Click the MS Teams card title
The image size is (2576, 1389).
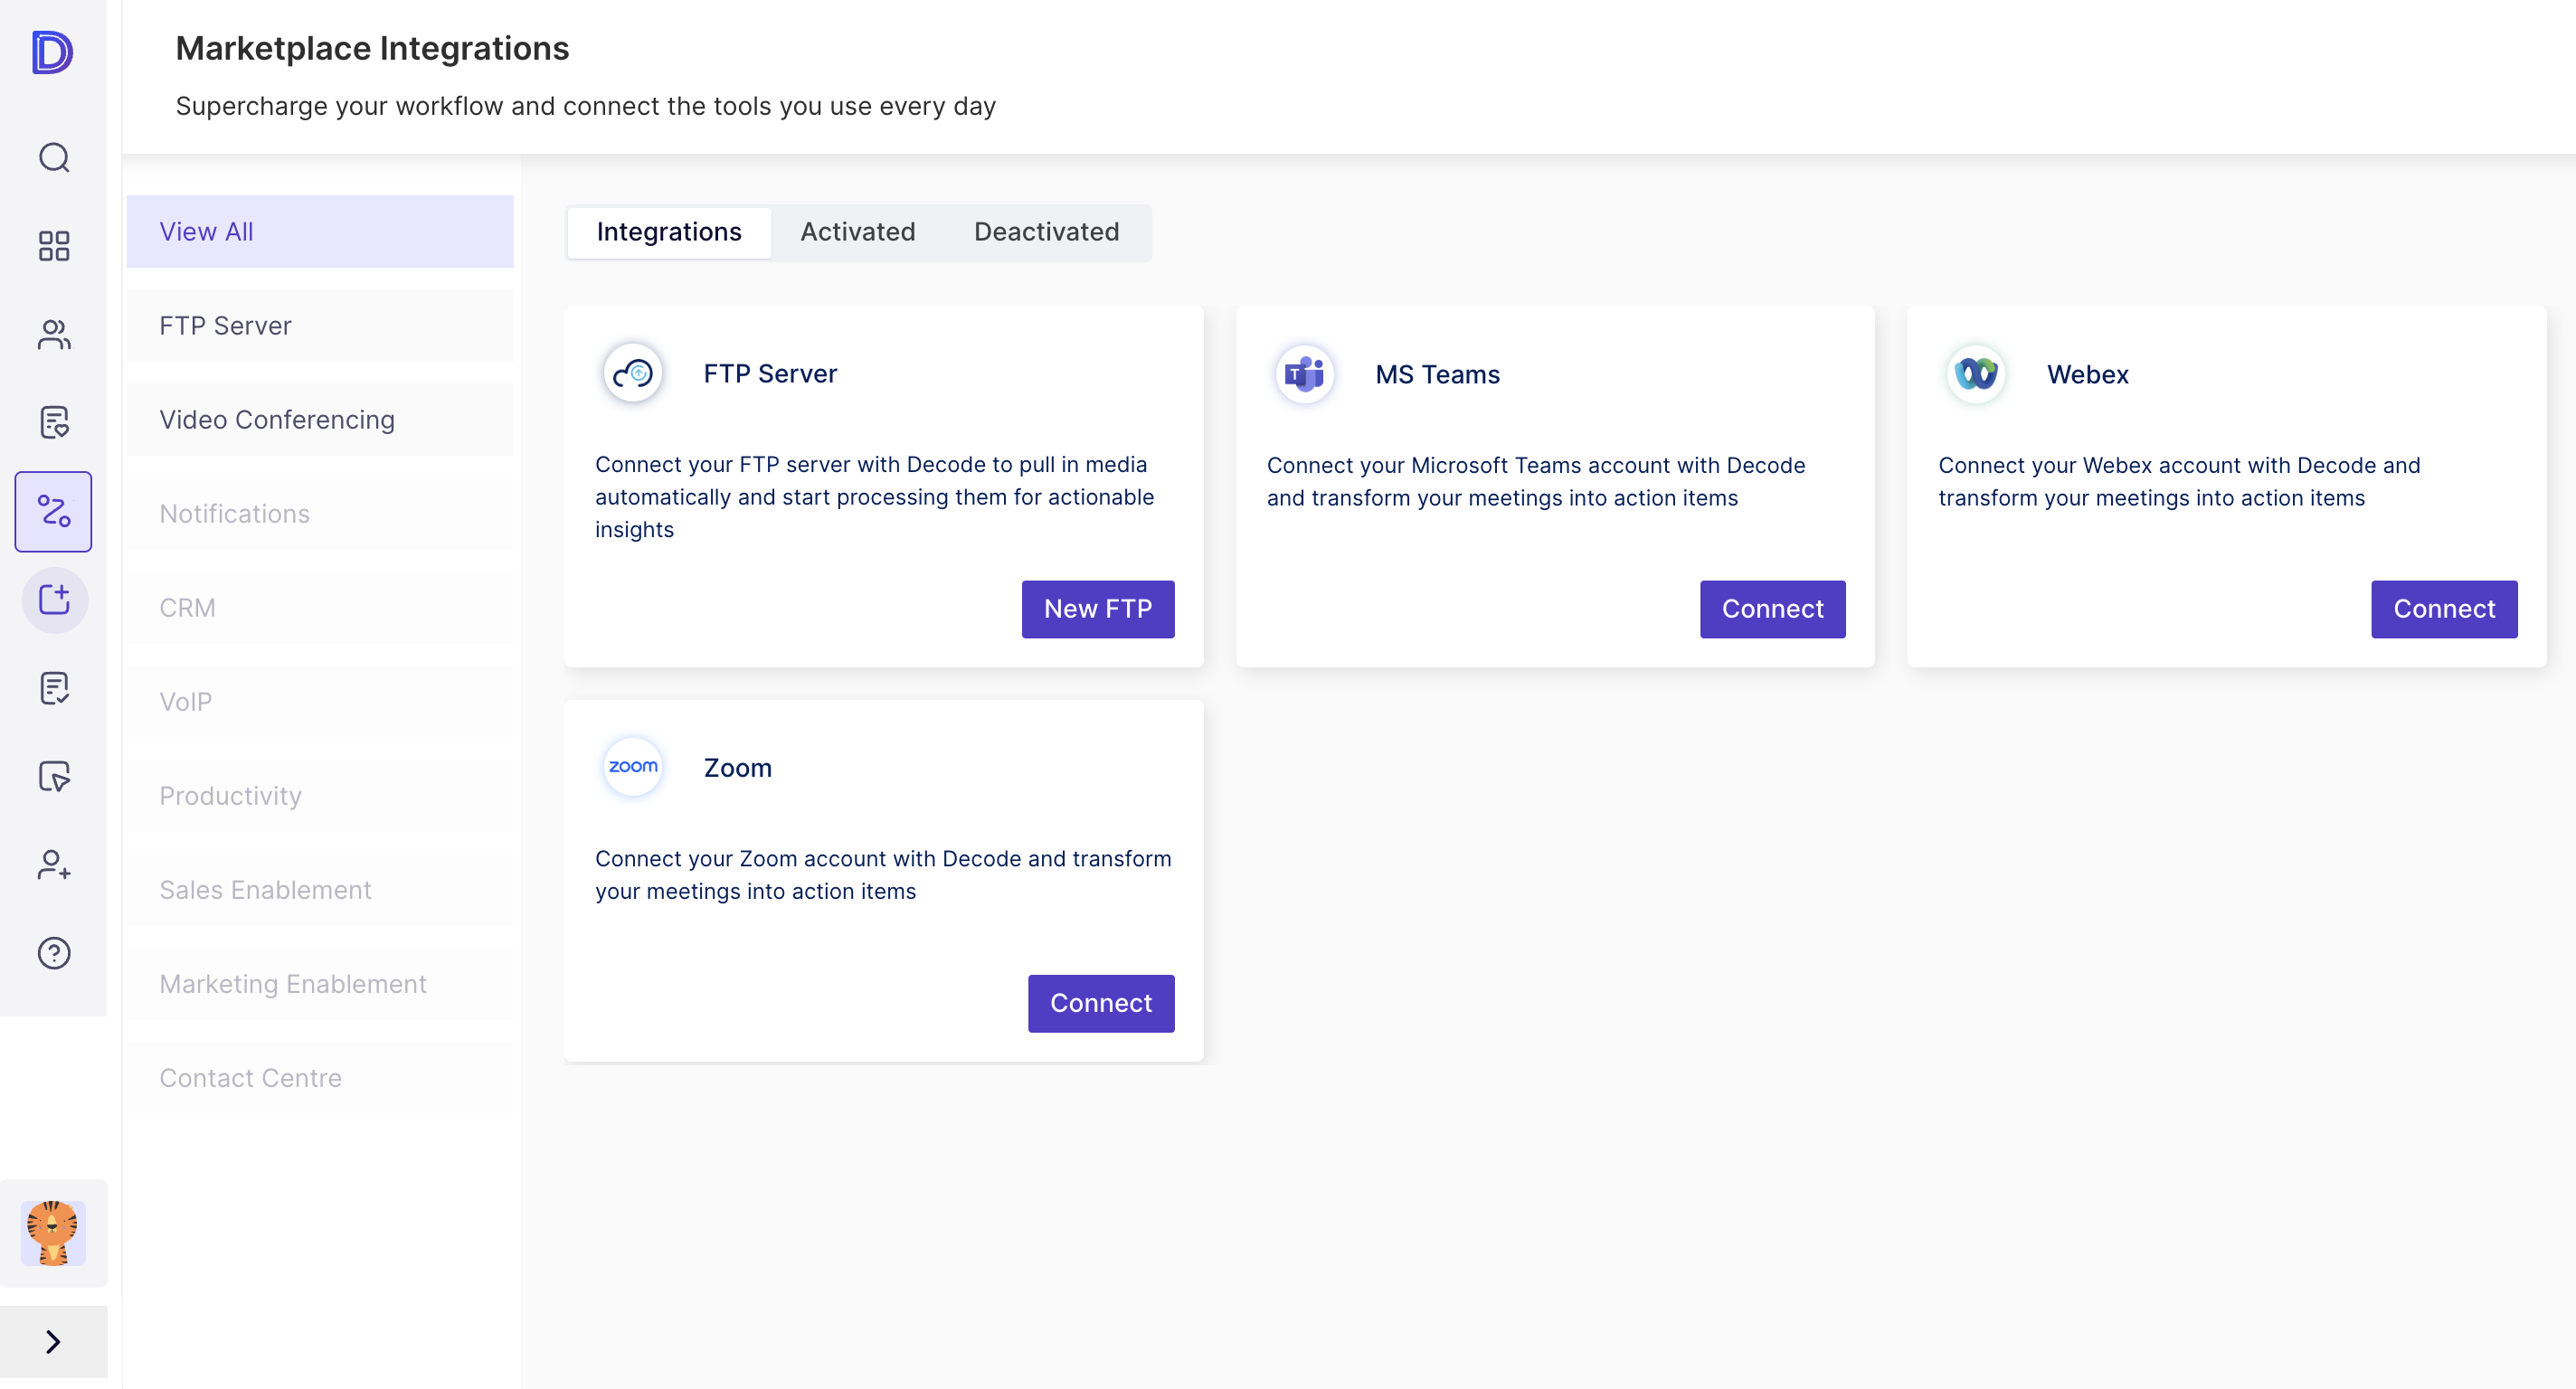pos(1437,375)
